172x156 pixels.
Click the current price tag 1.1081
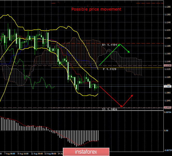168,86
